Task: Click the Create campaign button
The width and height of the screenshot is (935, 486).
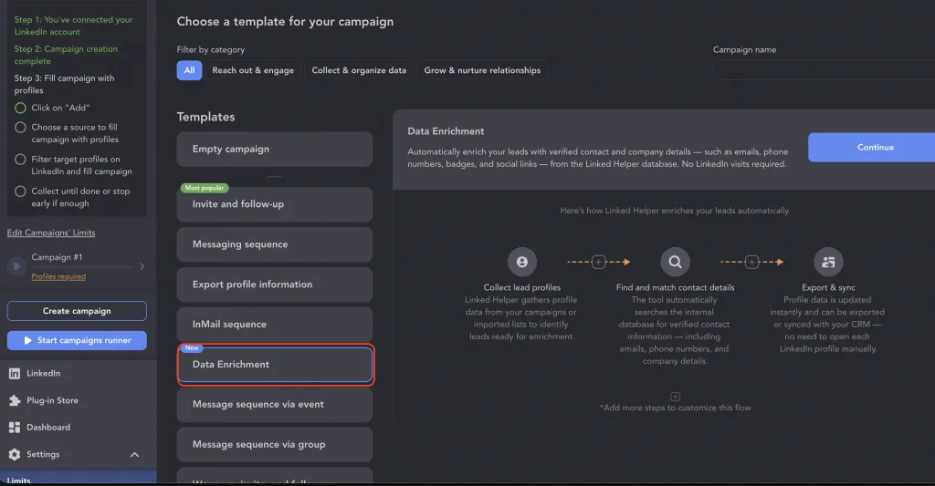Action: click(77, 311)
